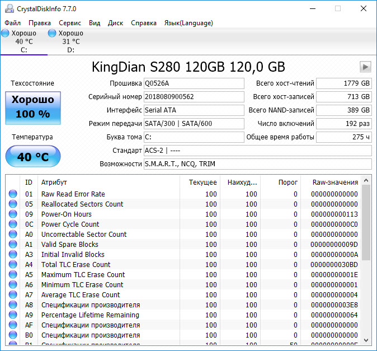Image resolution: width=377 pixels, height=351 pixels.
Task: Open the Диск menu
Action: [115, 23]
